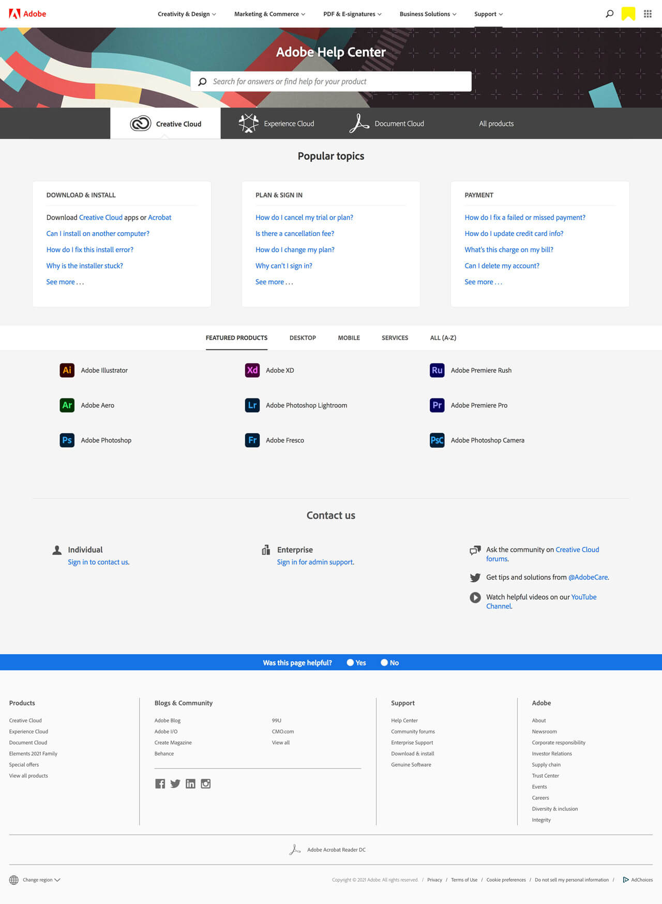
Task: Select the Desktop products tab
Action: coord(303,338)
